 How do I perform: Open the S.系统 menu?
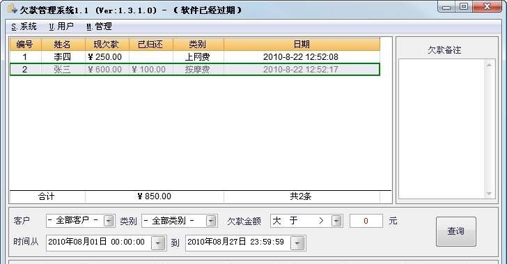coord(24,26)
